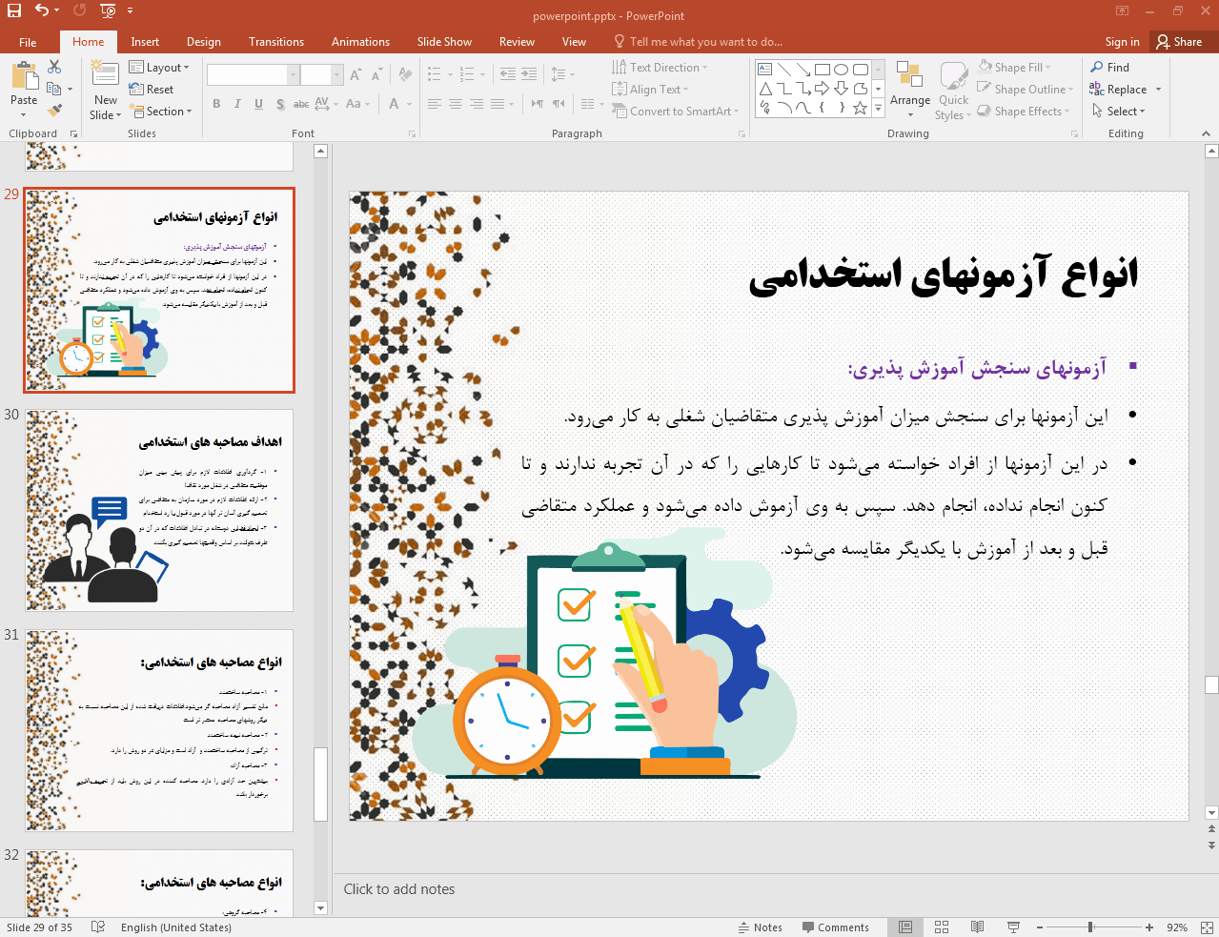Click the Paste clipboard icon
The height and width of the screenshot is (937, 1219).
click(24, 75)
